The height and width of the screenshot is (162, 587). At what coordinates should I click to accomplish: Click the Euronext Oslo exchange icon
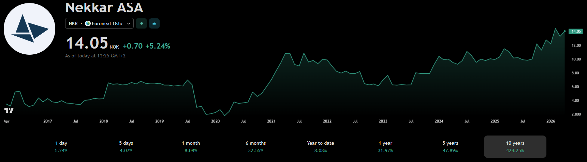88,23
